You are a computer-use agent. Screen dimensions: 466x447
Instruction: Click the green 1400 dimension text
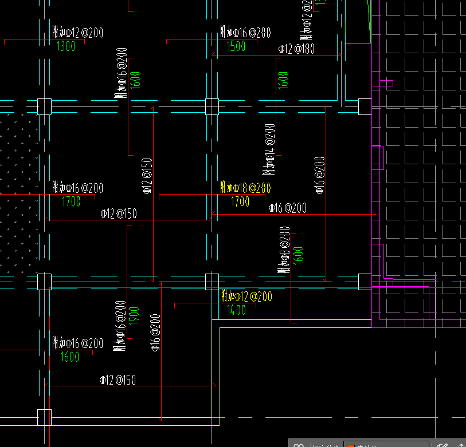point(236,310)
